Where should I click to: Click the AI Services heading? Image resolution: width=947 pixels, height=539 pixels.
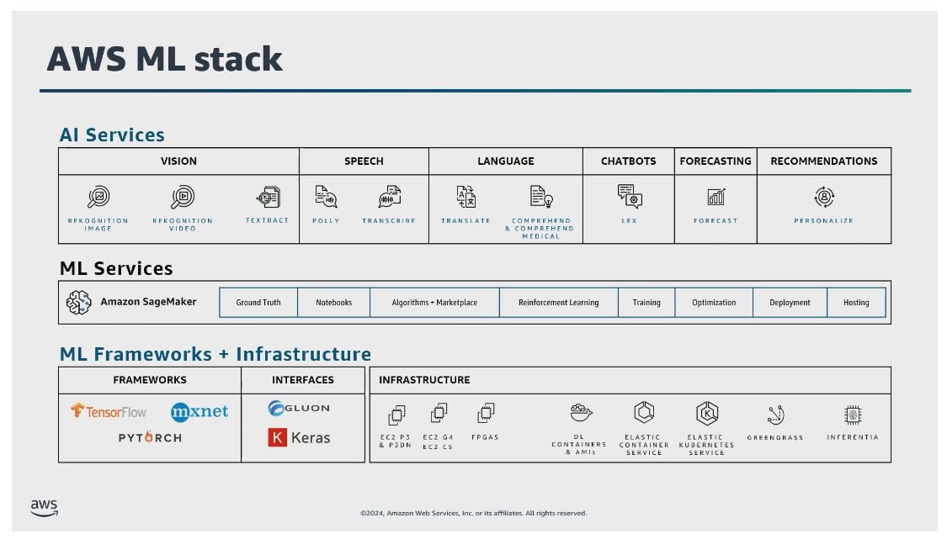point(112,135)
